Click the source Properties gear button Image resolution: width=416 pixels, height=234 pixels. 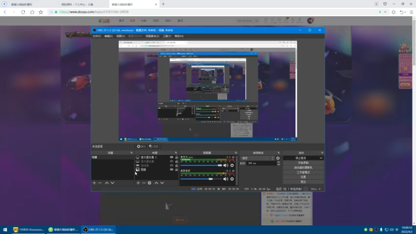click(x=141, y=147)
